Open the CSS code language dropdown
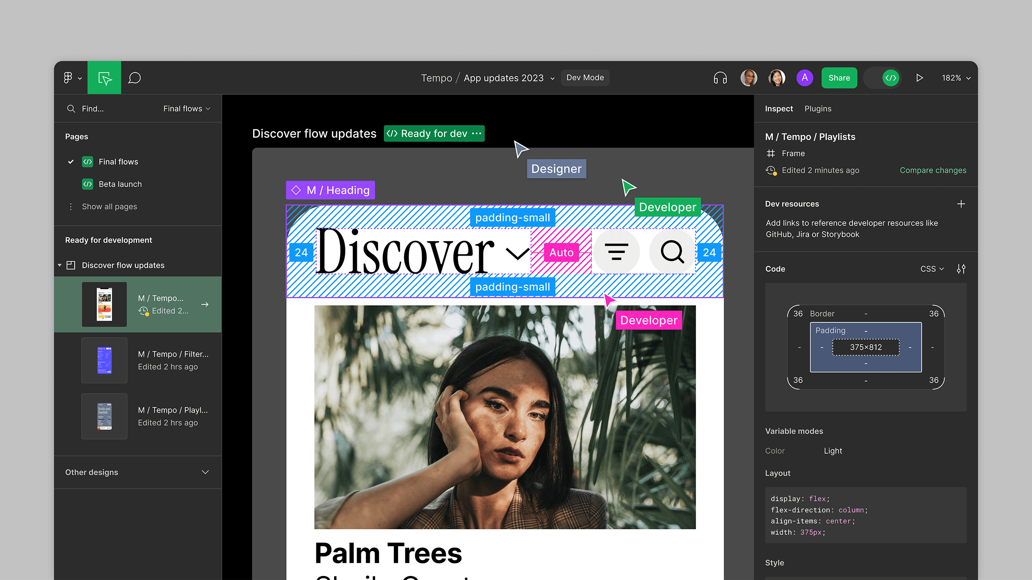Screen dimensions: 1032x580 click(x=932, y=268)
